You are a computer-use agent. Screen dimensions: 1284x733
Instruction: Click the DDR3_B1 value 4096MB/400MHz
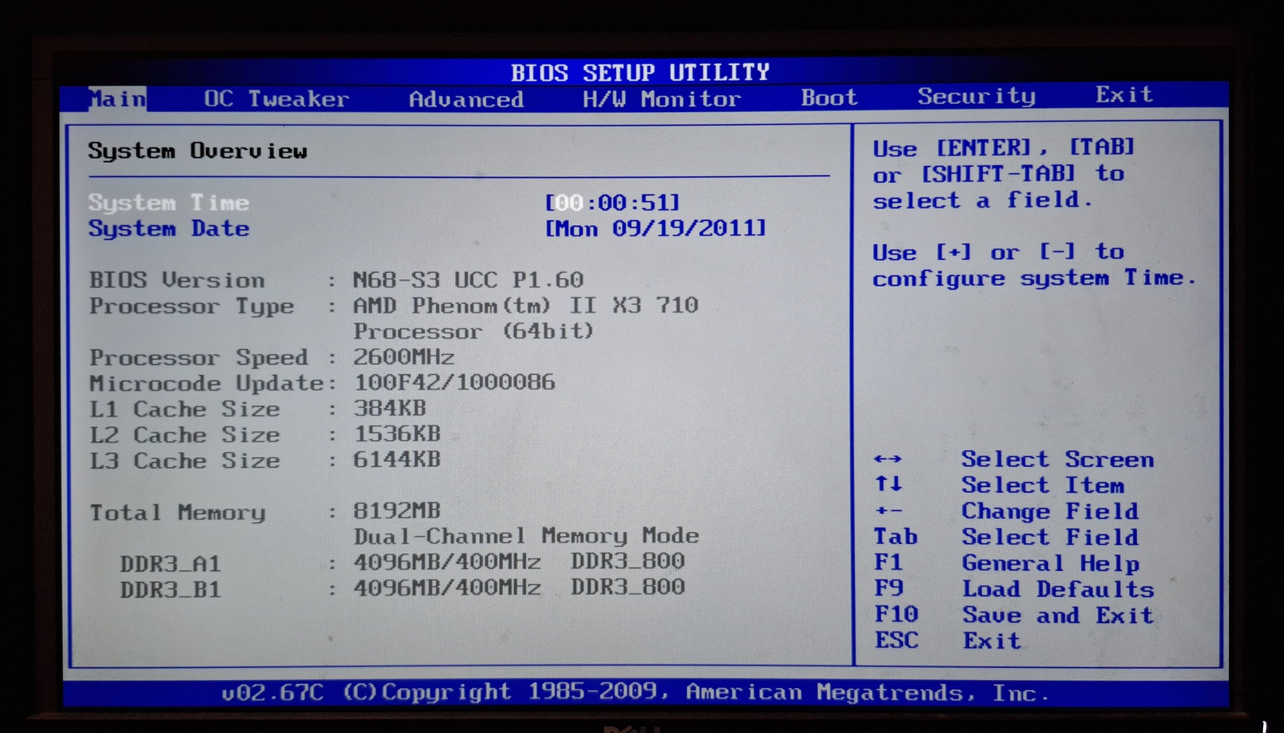[447, 587]
